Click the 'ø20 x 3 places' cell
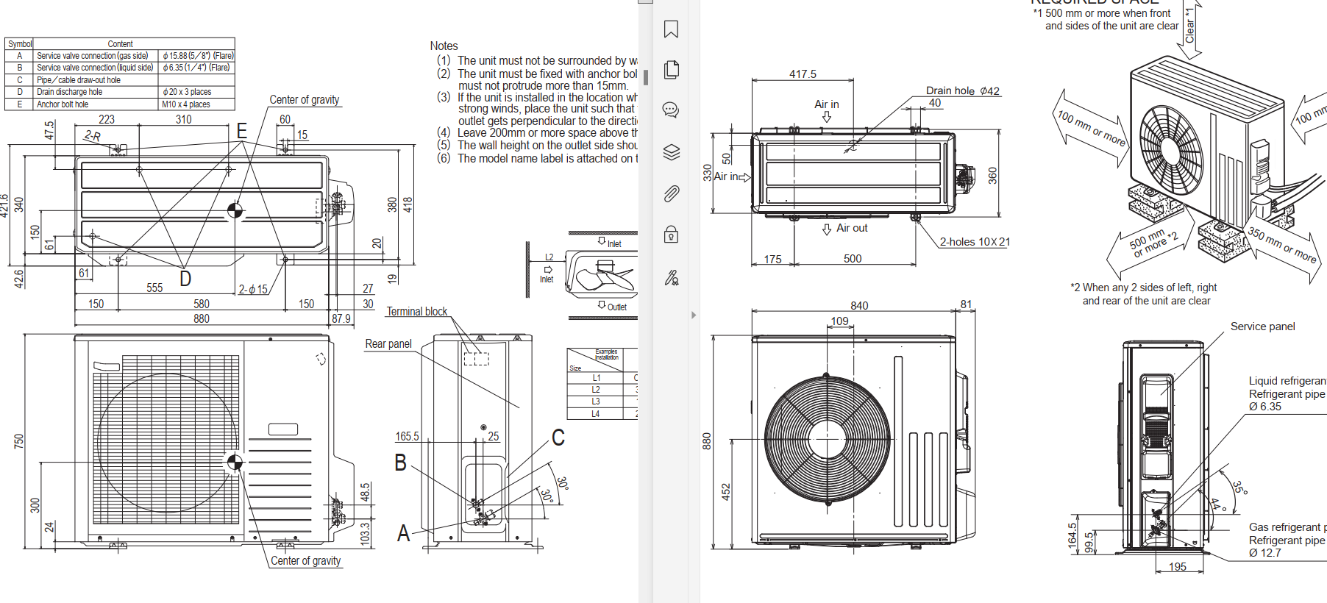Image resolution: width=1327 pixels, height=603 pixels. tap(196, 92)
